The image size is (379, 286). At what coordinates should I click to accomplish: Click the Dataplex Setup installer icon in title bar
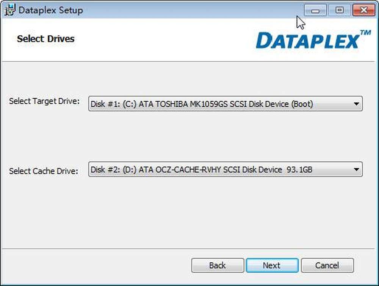[x=10, y=10]
